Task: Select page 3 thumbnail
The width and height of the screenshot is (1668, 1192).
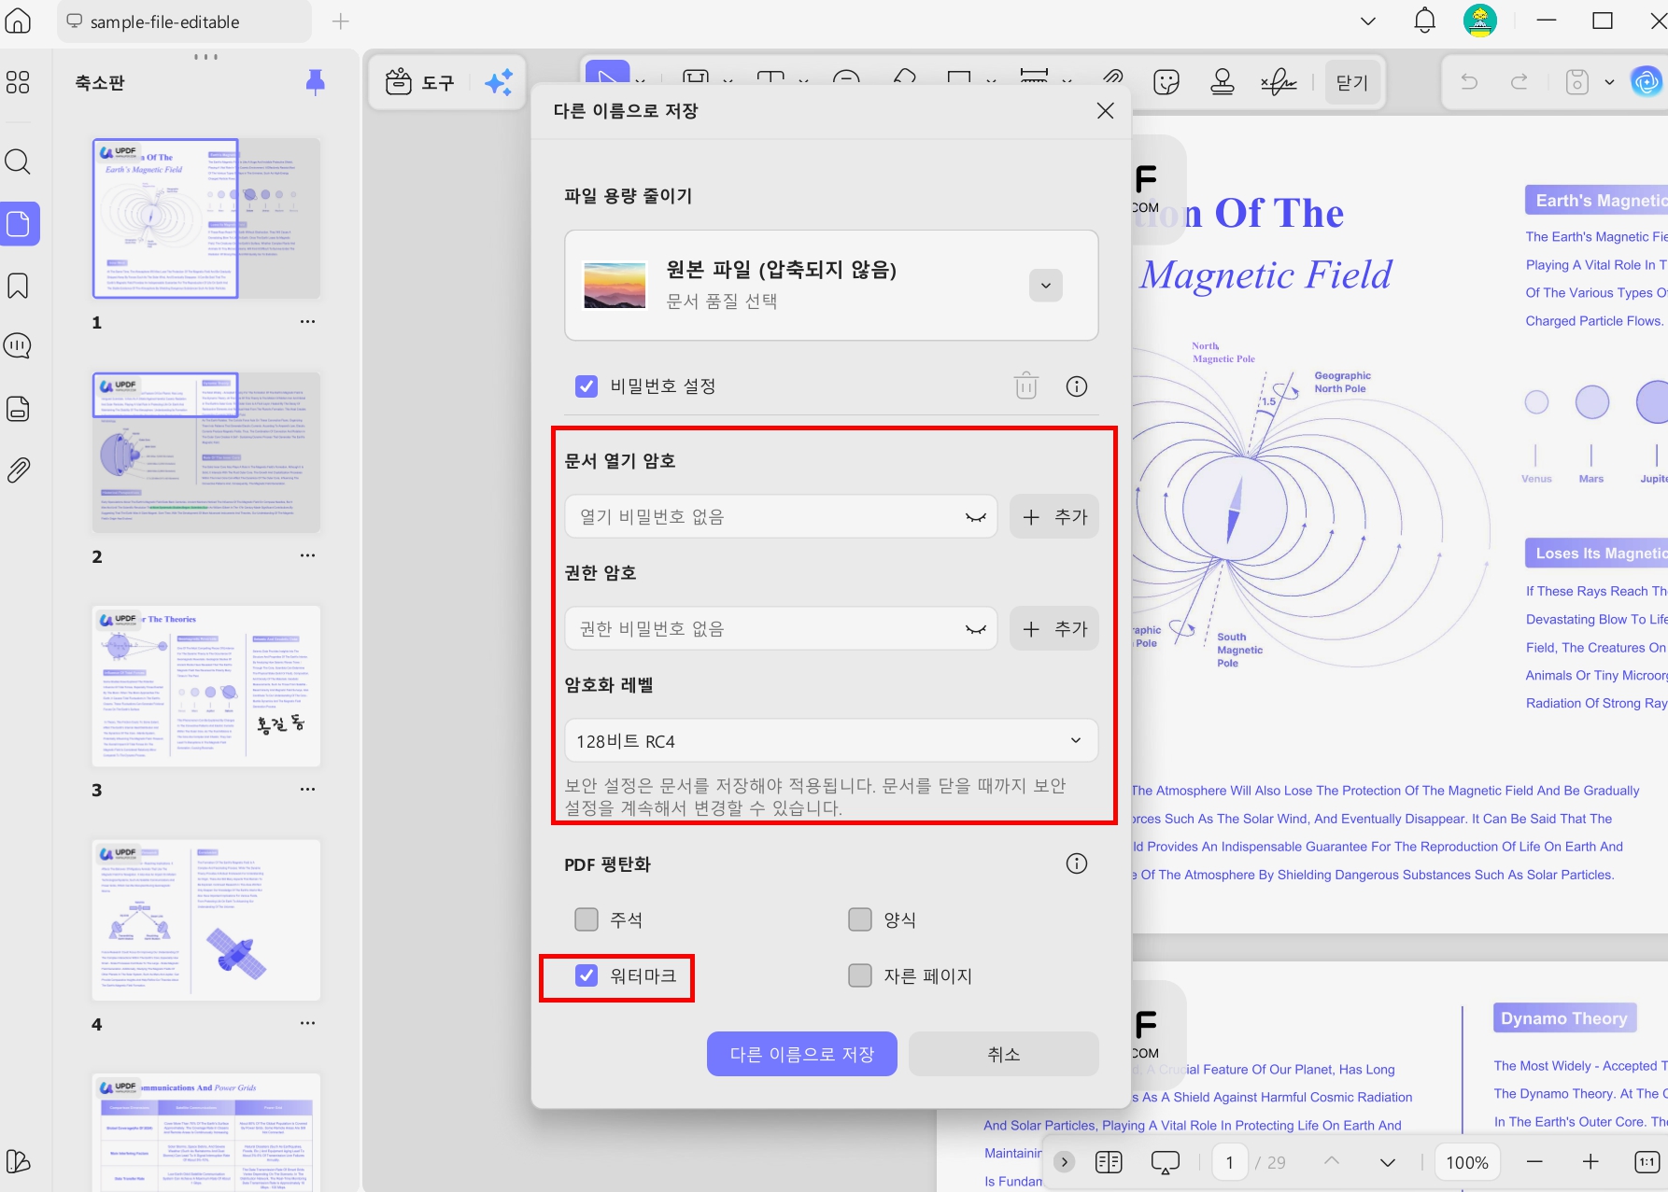Action: coord(206,686)
